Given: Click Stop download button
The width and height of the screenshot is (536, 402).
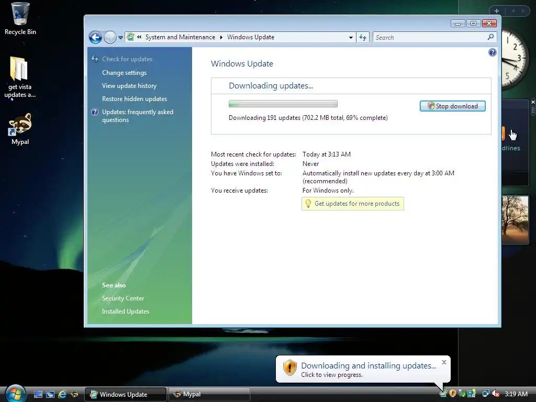Looking at the screenshot, I should click(x=453, y=106).
